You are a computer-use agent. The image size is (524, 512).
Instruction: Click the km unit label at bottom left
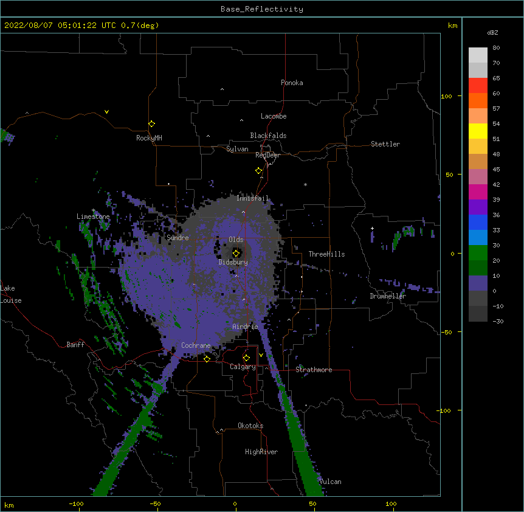point(9,505)
